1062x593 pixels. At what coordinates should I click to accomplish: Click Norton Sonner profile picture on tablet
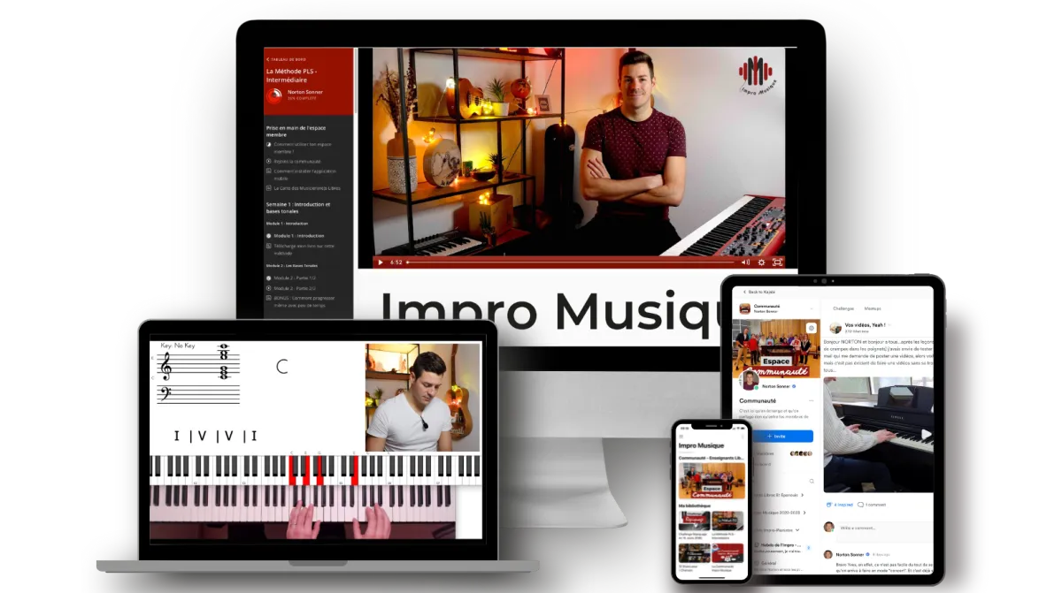pos(749,379)
